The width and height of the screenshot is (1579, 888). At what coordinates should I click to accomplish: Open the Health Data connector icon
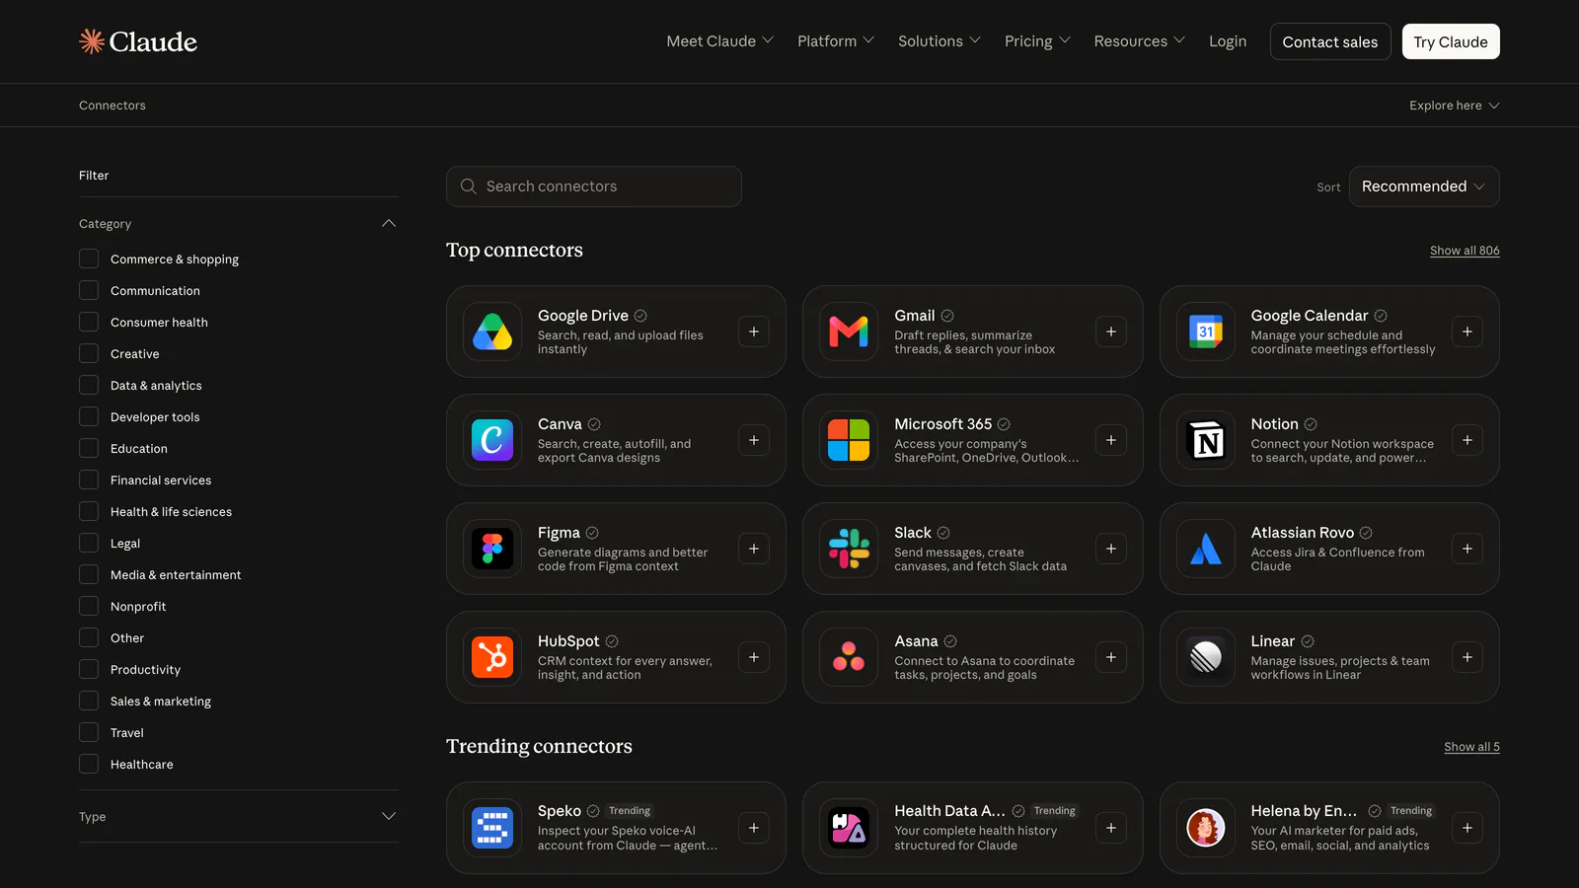[849, 828]
